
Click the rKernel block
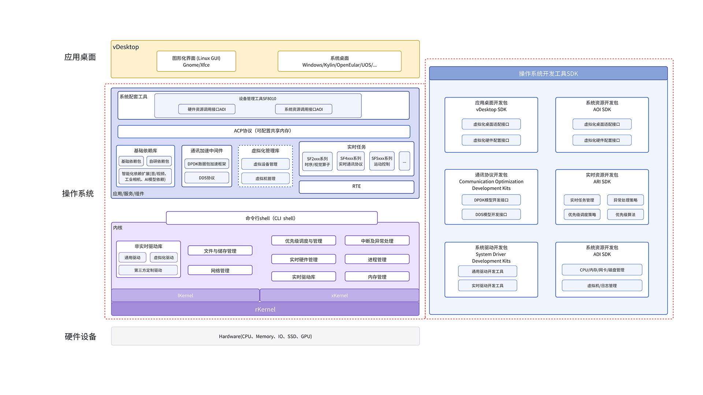[265, 309]
